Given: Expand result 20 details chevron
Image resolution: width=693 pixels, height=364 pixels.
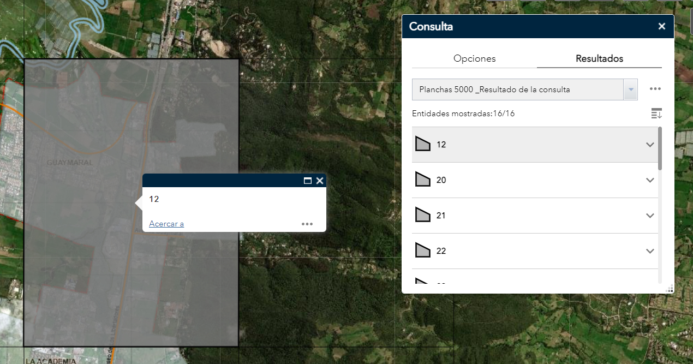Looking at the screenshot, I should 649,180.
